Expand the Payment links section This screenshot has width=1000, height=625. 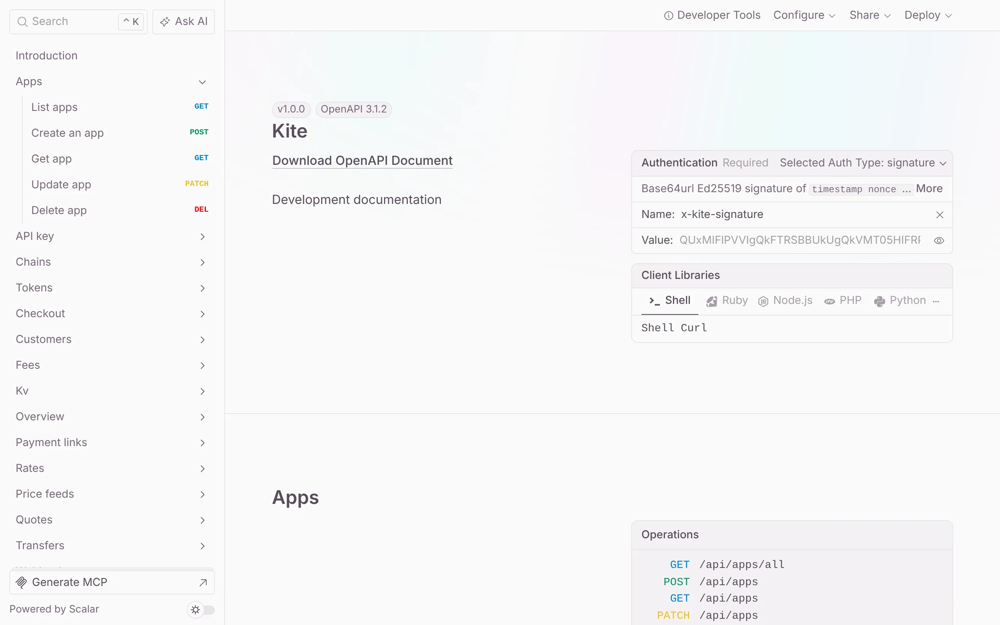tap(202, 443)
